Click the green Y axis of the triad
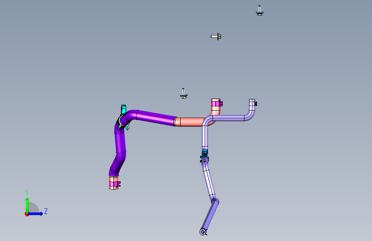Image resolution: width=372 pixels, height=241 pixels. [27, 205]
